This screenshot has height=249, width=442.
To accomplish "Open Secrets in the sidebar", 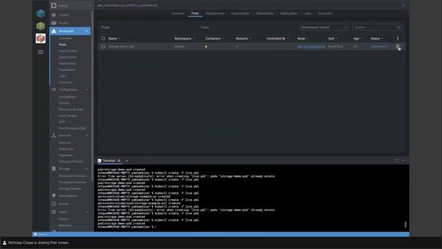I will (x=64, y=103).
